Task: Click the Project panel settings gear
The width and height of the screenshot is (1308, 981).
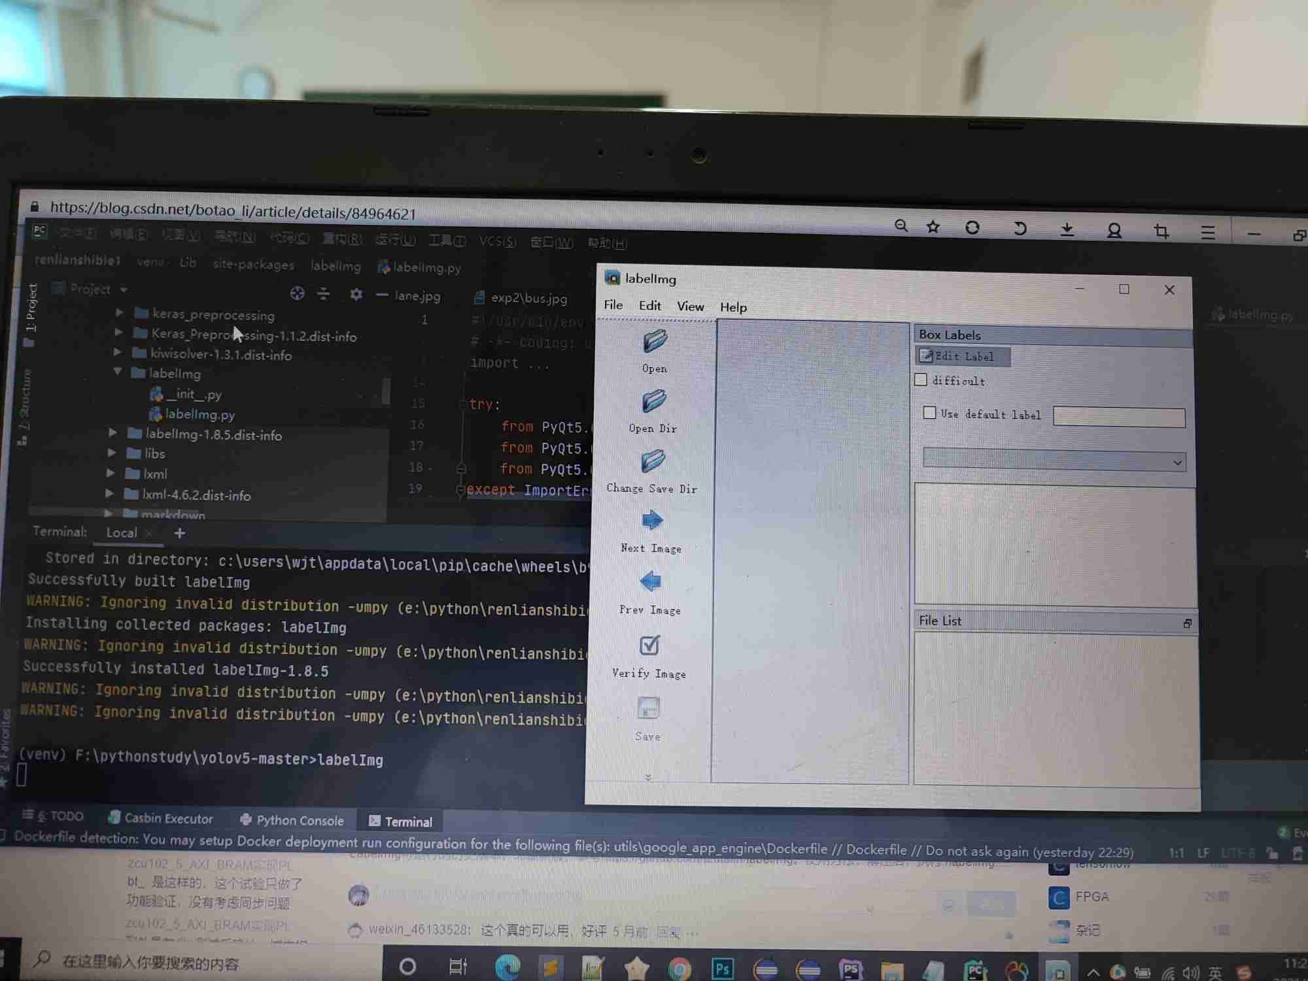Action: pos(356,294)
